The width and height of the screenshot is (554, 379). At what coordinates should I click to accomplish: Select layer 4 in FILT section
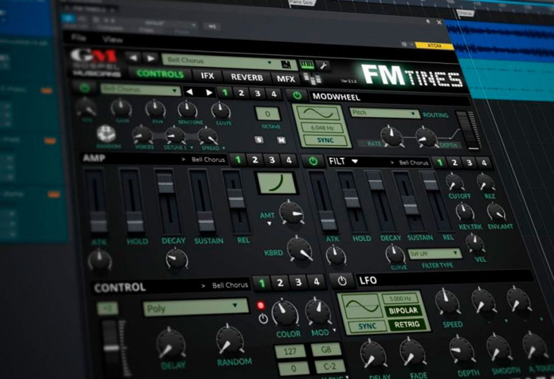(x=484, y=163)
